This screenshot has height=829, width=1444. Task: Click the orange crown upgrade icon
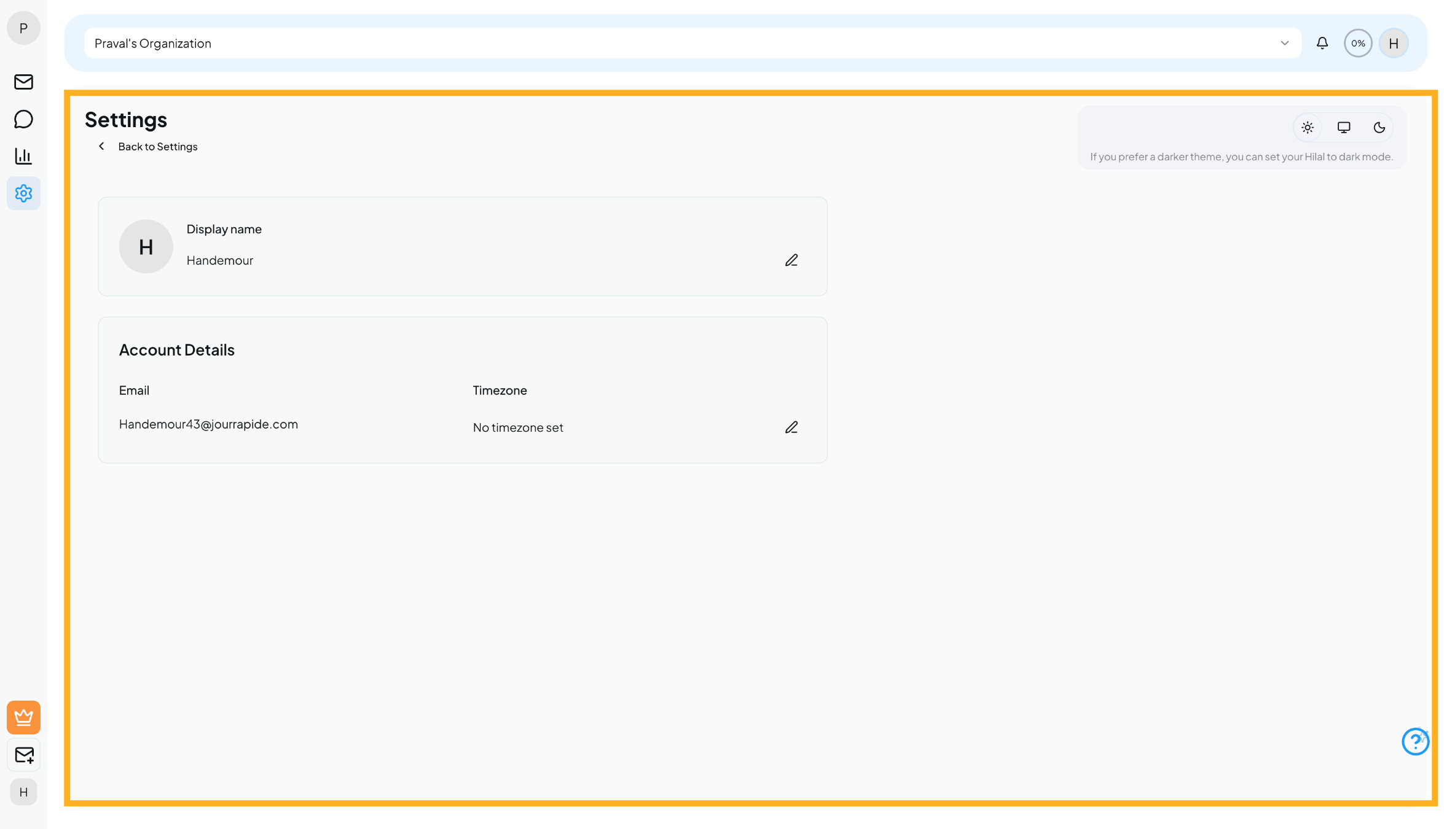(23, 717)
